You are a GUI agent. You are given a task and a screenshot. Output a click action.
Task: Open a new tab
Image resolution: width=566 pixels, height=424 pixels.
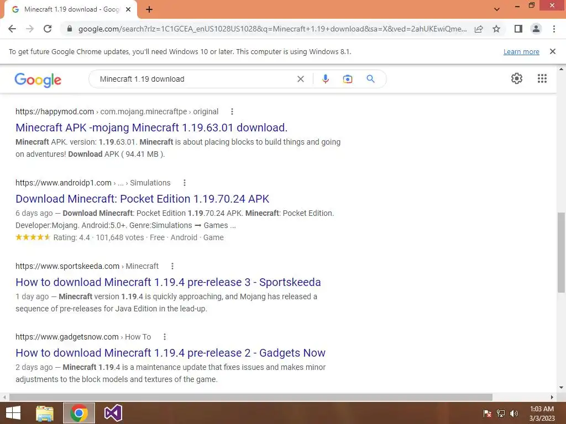[149, 9]
